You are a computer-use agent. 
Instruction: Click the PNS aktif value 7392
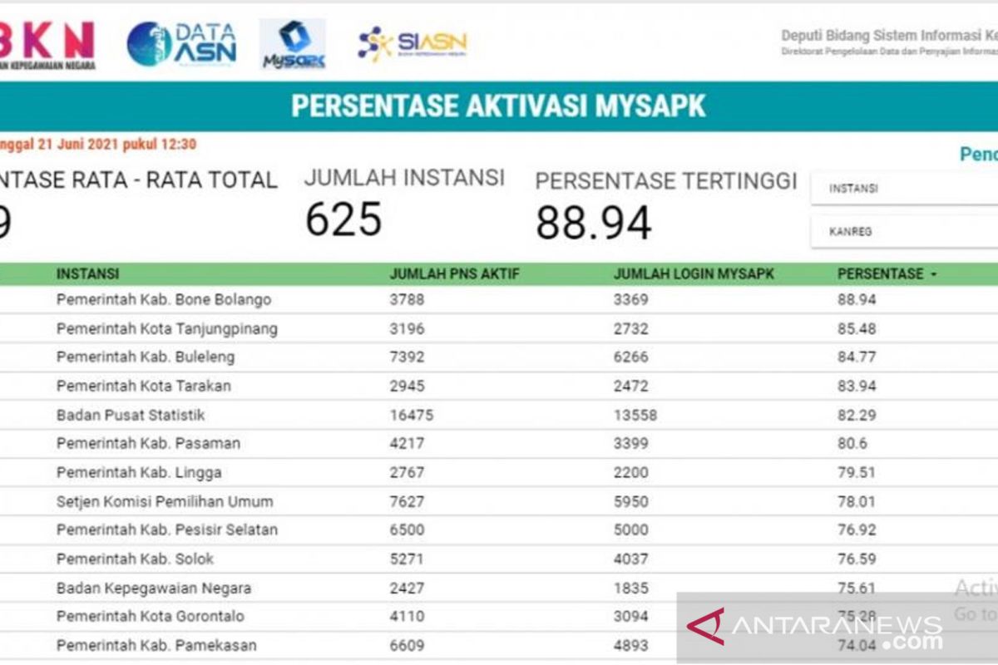[x=407, y=357]
